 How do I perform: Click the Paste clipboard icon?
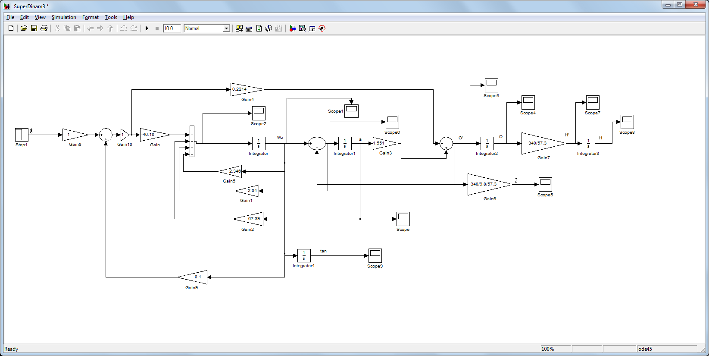(x=77, y=28)
